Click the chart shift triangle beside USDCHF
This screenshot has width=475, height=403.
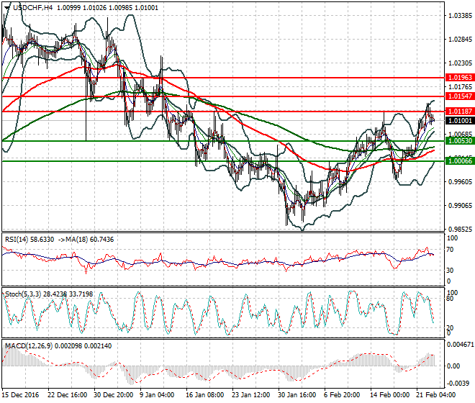pos(6,8)
